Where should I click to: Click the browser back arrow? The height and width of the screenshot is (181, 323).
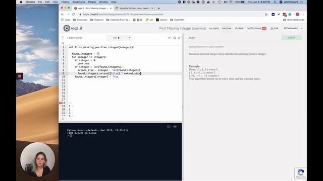click(63, 15)
